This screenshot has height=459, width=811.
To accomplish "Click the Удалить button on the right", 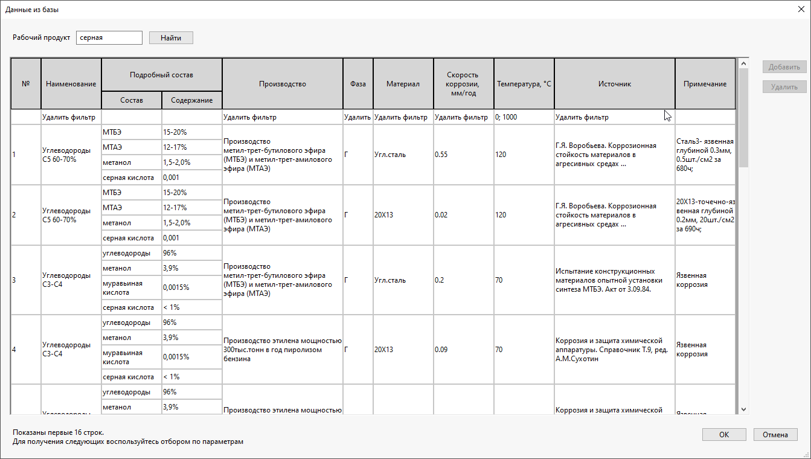I will tap(784, 87).
